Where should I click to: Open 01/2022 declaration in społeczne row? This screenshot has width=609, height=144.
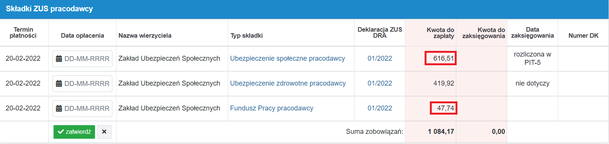pyautogui.click(x=380, y=58)
